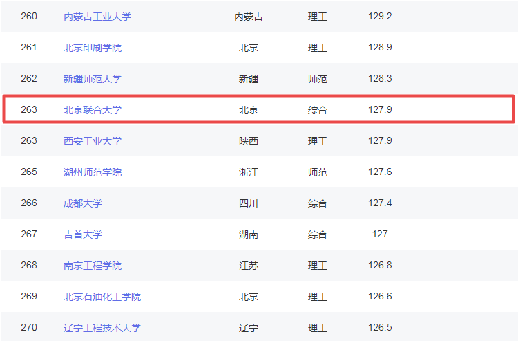Select the 内蒙古 region cell
Viewport: 518px width, 341px height.
[249, 17]
